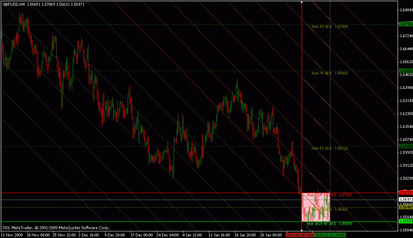
Task: Select the green 2010.02.12 20:00 date marker
Action: click(330, 235)
